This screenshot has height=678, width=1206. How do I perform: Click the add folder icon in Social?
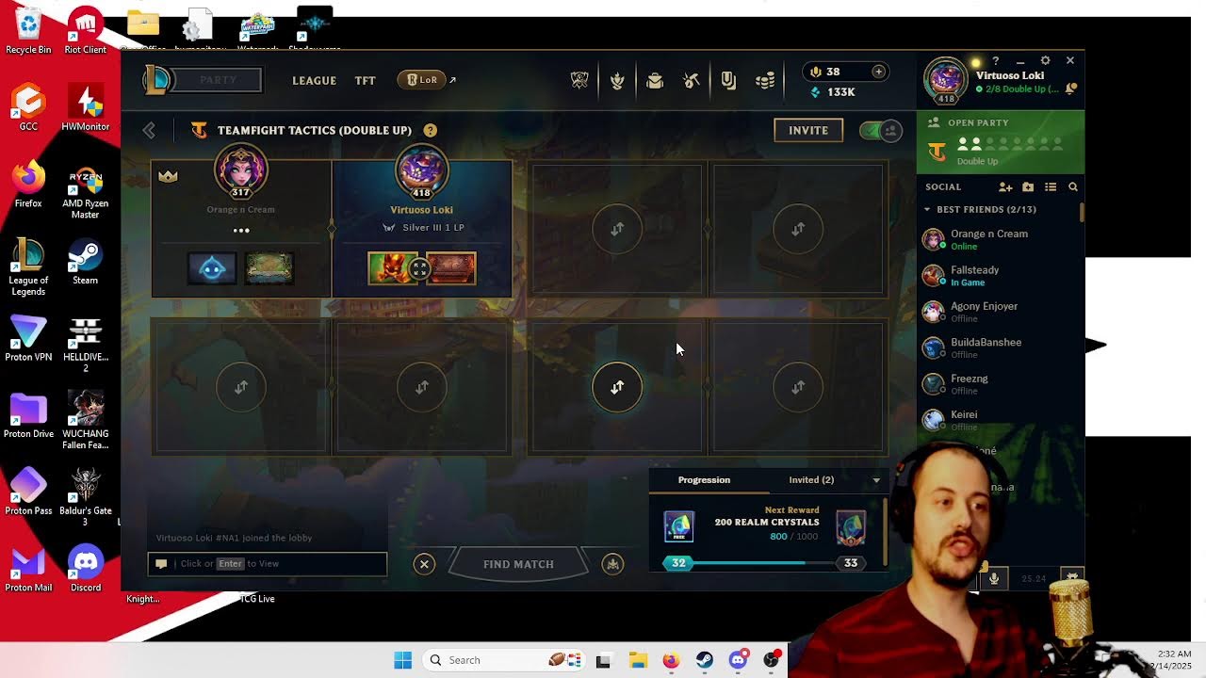point(1028,187)
